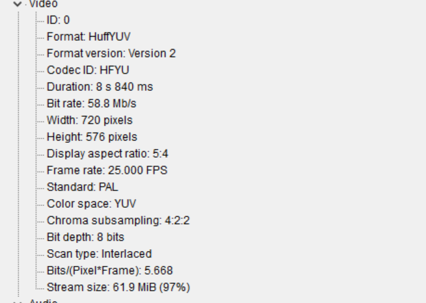Click the Stream size: 61.9 MiB entry

pos(118,287)
